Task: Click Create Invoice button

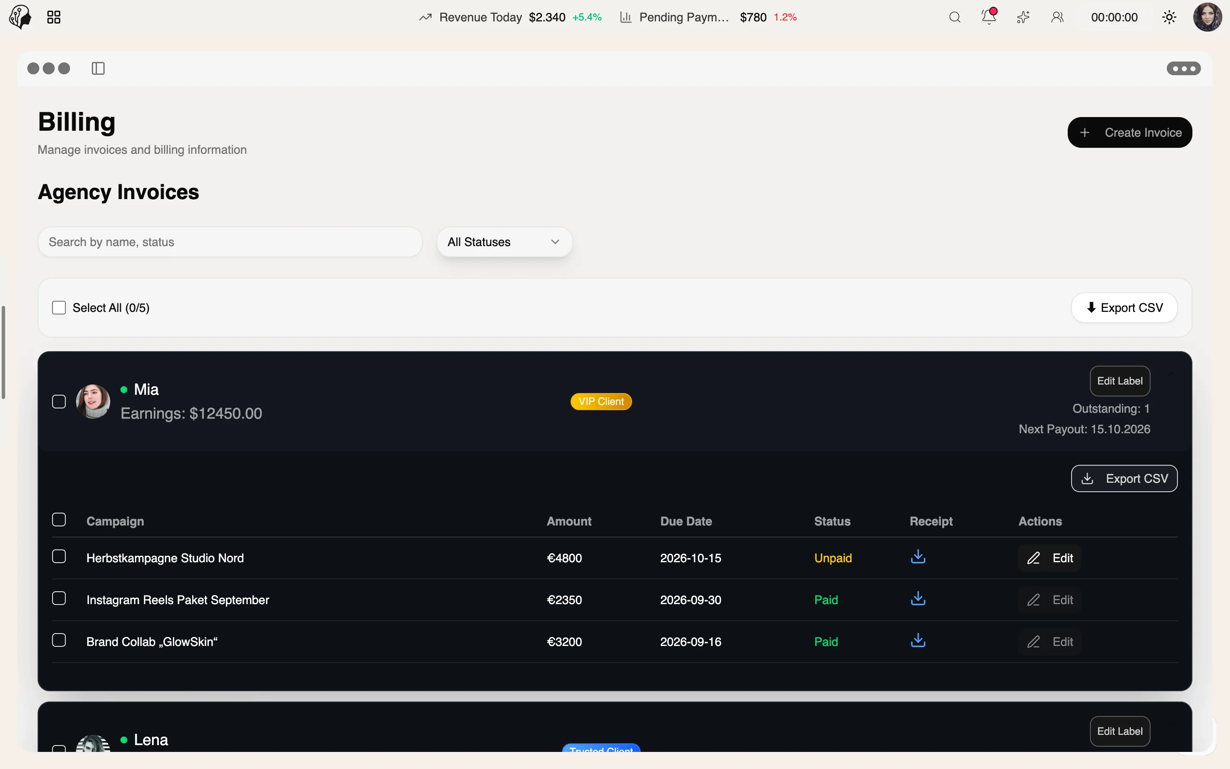Action: pos(1129,133)
